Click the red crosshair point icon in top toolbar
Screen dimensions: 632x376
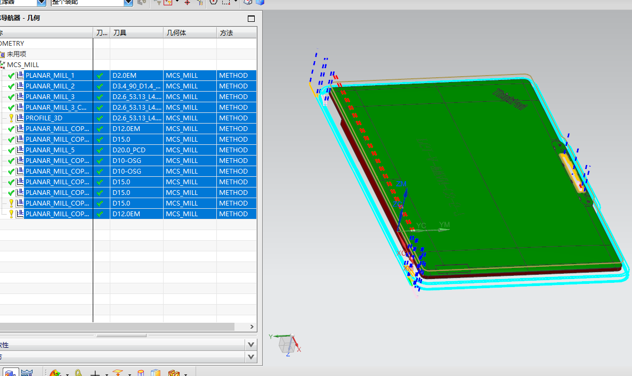pos(187,3)
